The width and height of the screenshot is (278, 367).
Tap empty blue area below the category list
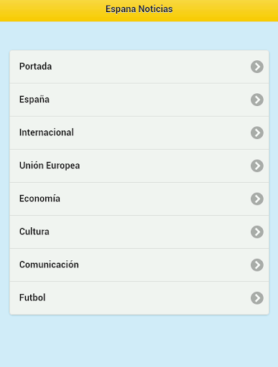(139, 340)
